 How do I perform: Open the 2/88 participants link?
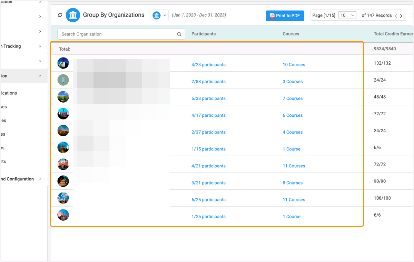pyautogui.click(x=208, y=82)
